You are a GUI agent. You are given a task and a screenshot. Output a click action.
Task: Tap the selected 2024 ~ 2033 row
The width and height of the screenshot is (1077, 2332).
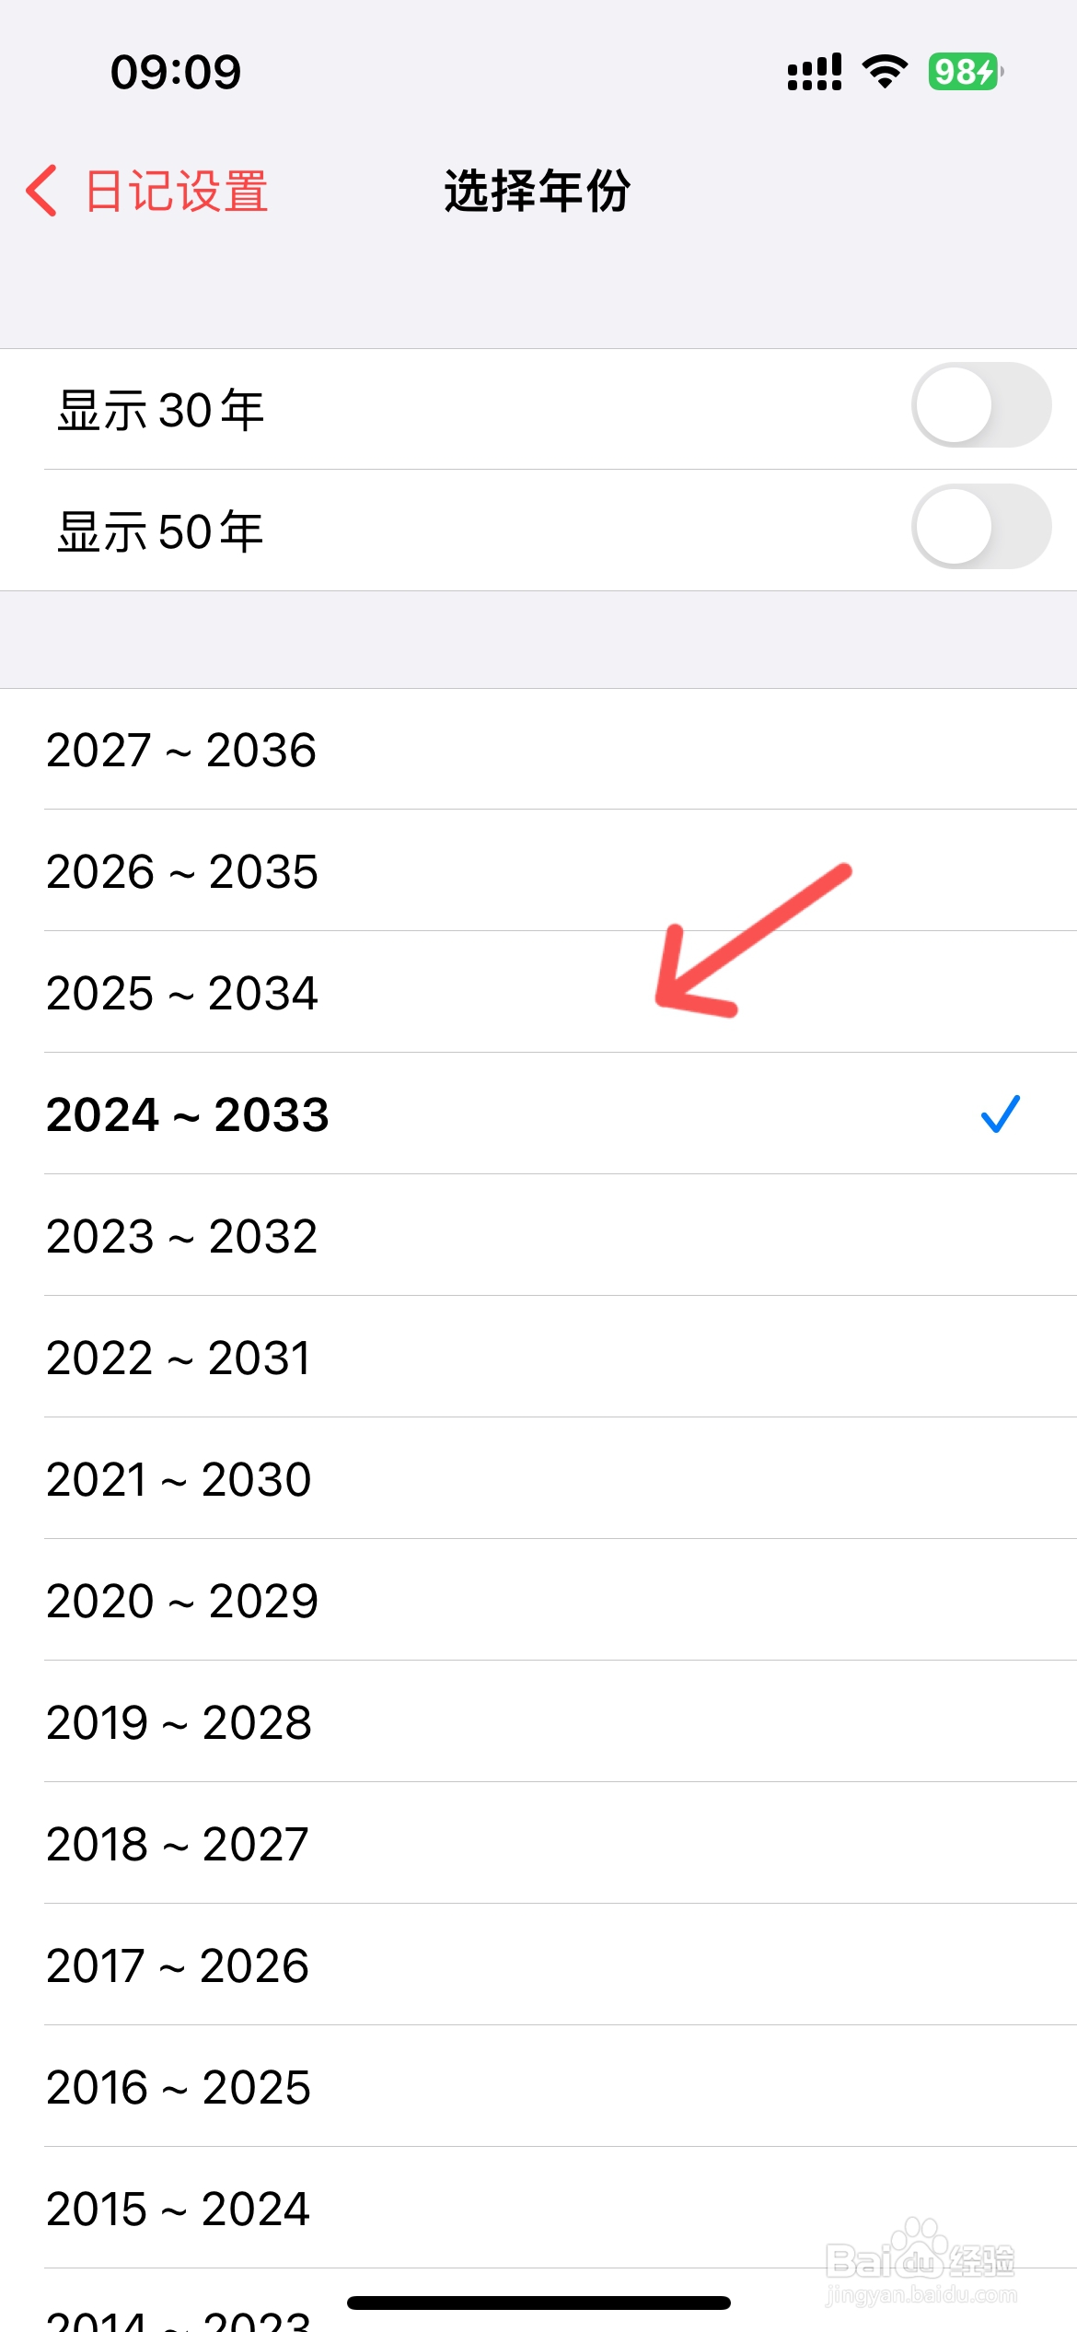538,1114
